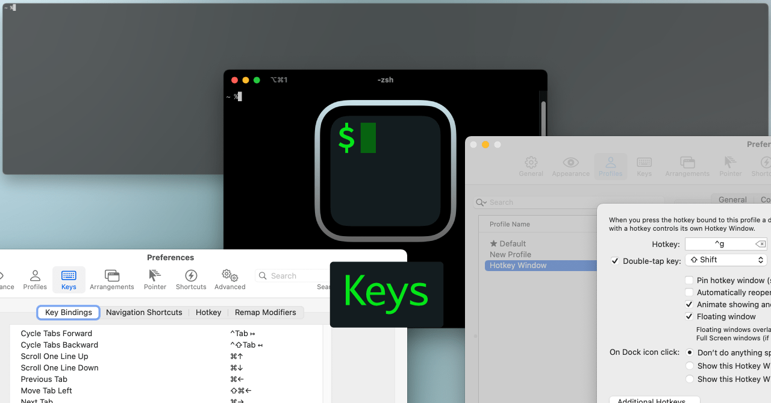Clear the Hotkey field using the x button

click(x=760, y=243)
